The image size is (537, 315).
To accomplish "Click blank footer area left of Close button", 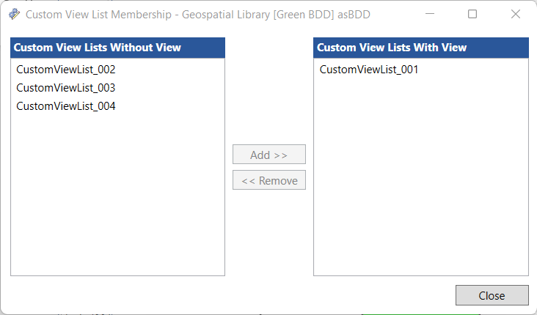I will tap(220, 295).
